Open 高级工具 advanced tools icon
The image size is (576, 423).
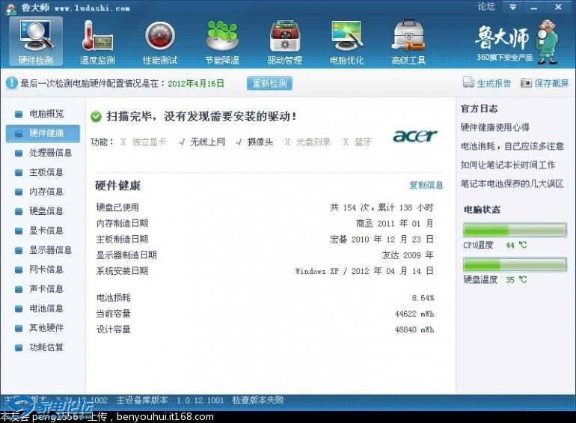[408, 40]
